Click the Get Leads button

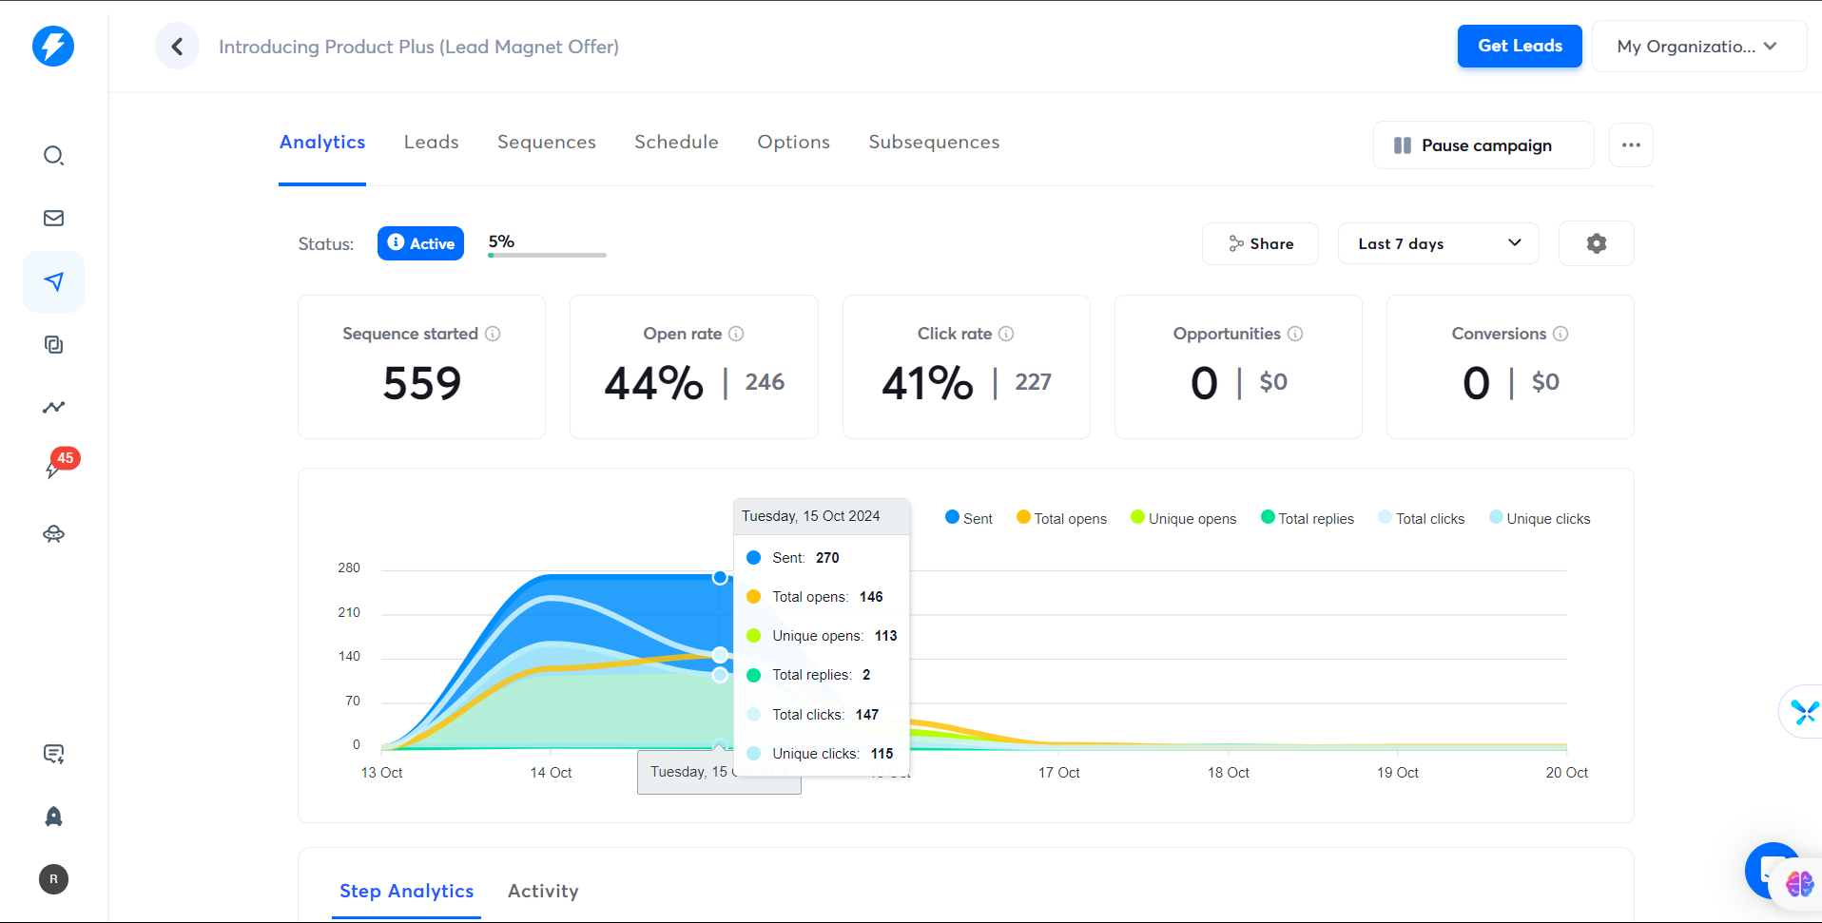point(1519,47)
